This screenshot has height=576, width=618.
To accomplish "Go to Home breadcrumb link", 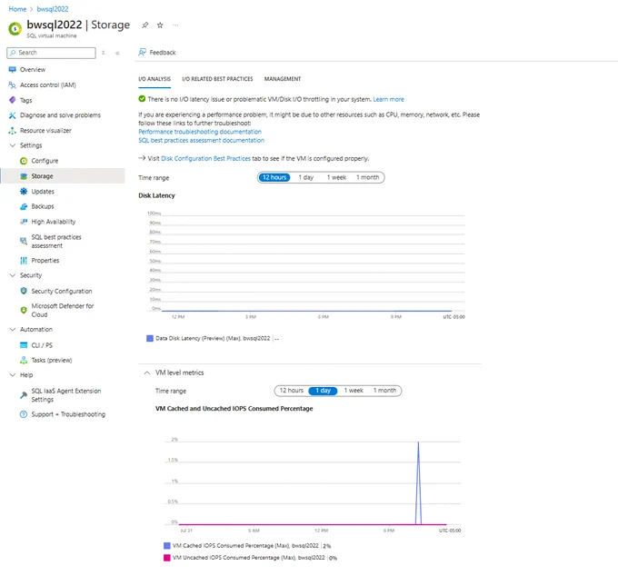I will tap(17, 9).
